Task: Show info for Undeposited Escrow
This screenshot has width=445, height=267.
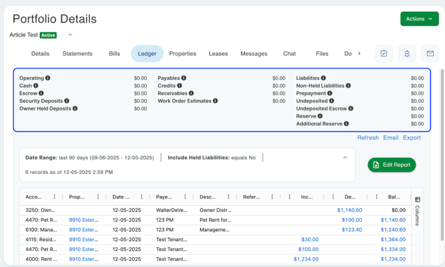Action: (351, 108)
